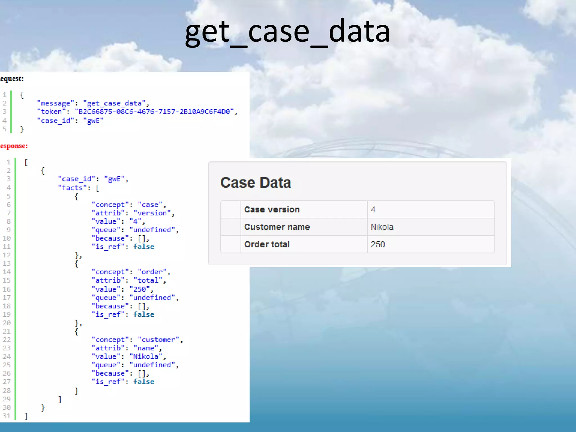The height and width of the screenshot is (432, 576).
Task: Click the token value B2C66875-08C6-4676-7157-2B10A9C6F4D0
Action: coord(154,112)
